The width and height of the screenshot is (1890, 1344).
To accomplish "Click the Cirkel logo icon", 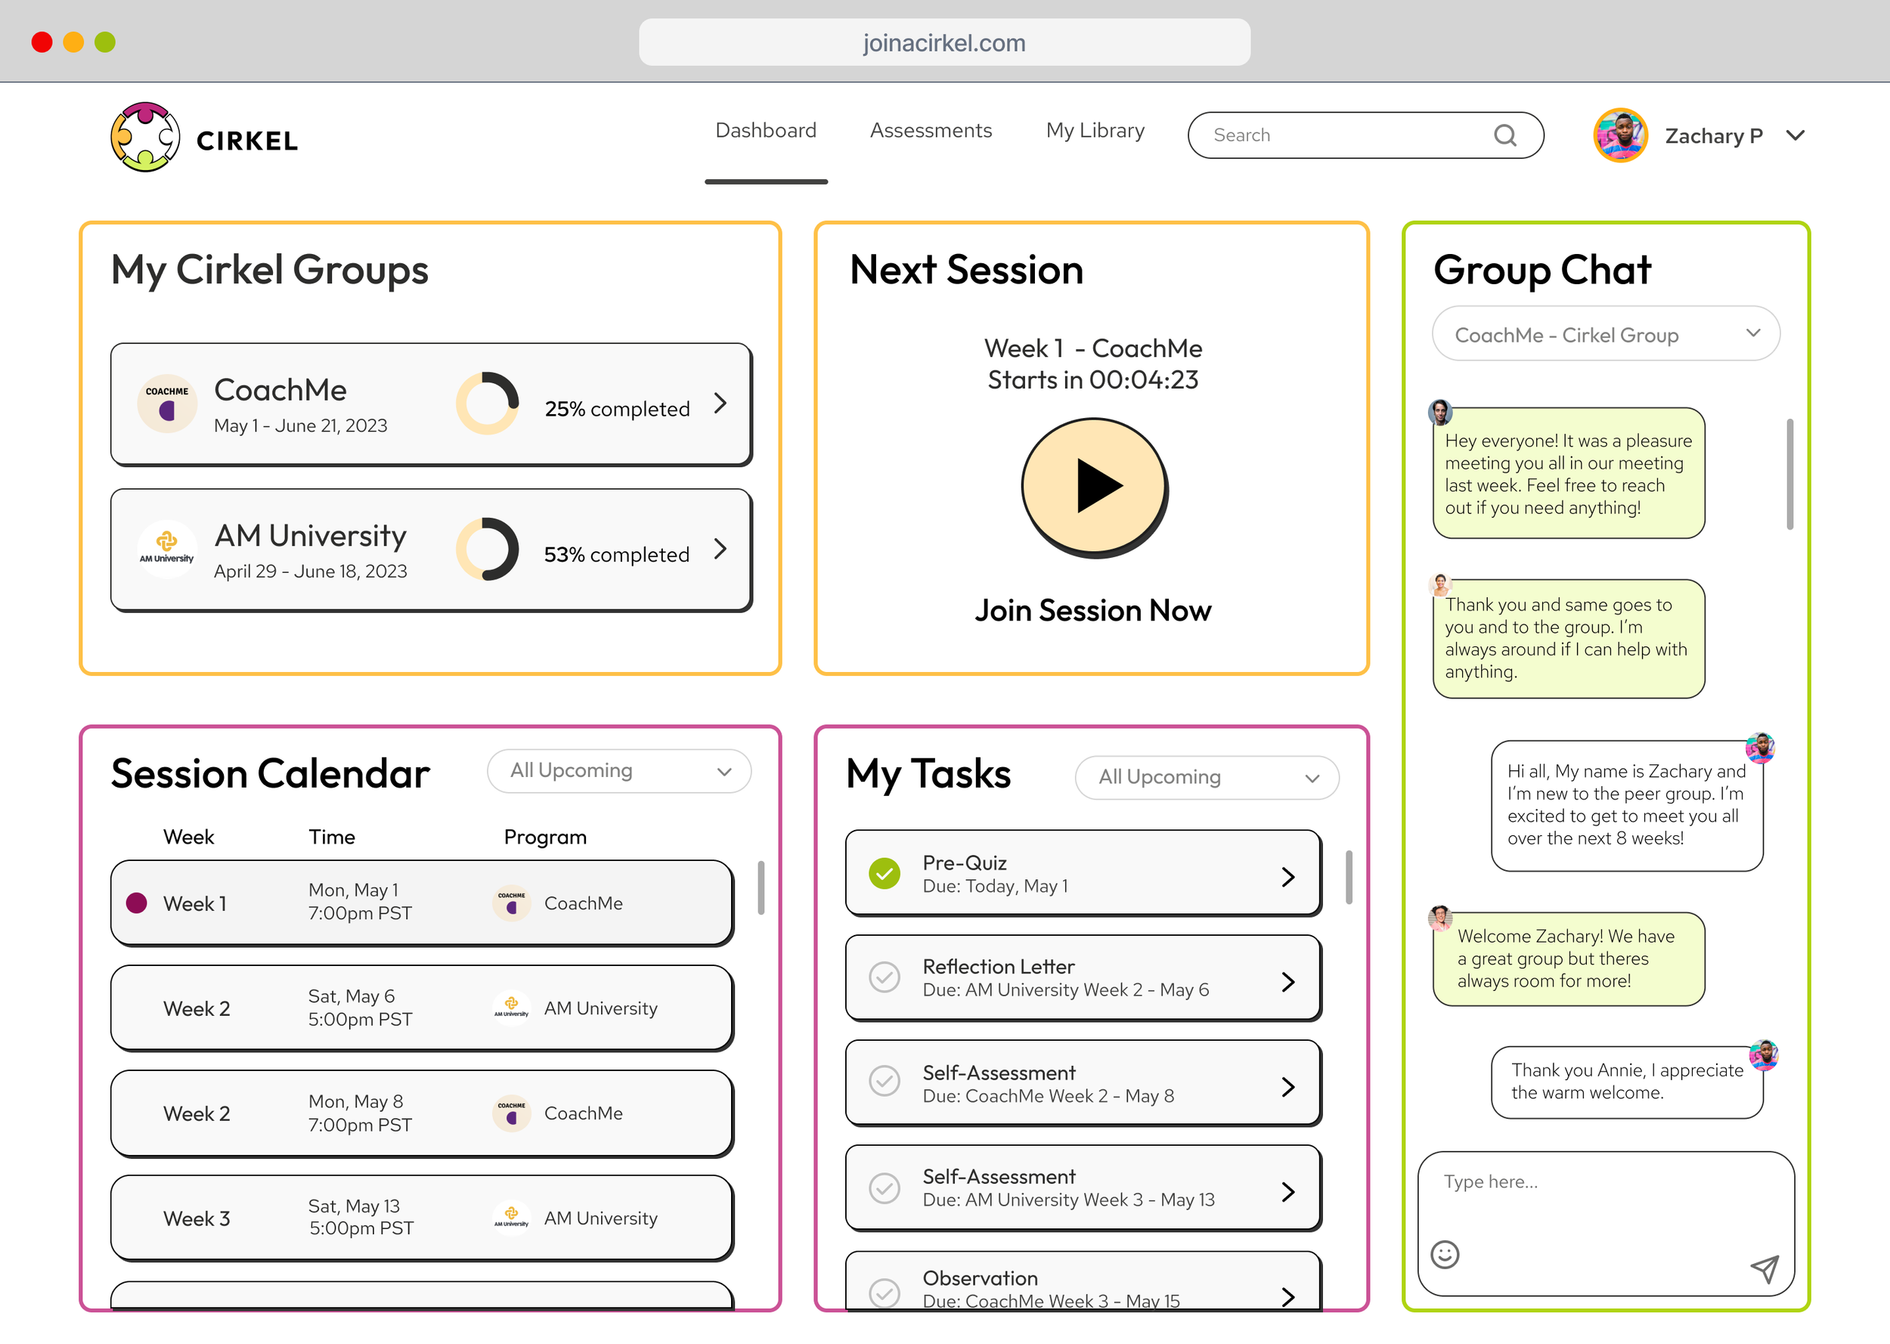I will point(146,138).
